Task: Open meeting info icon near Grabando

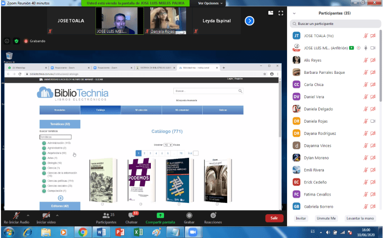Action: (7, 41)
